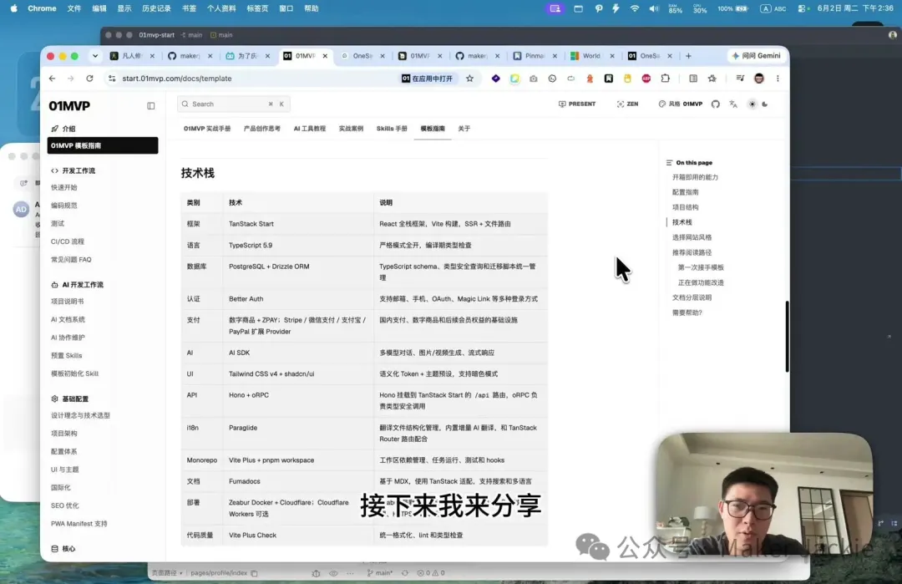Open the 01MVP 实战手册 nav tab
Screen dimensions: 902x584
click(207, 129)
